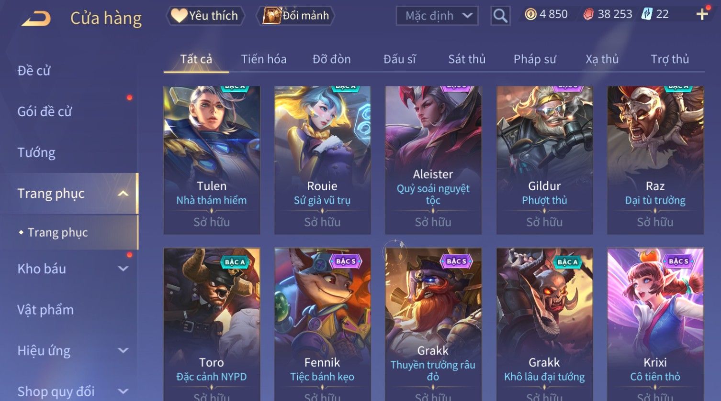The height and width of the screenshot is (401, 721).
Task: Open the search magnifier icon
Action: 500,16
